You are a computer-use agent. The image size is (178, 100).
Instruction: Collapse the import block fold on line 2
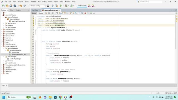tap(36, 18)
